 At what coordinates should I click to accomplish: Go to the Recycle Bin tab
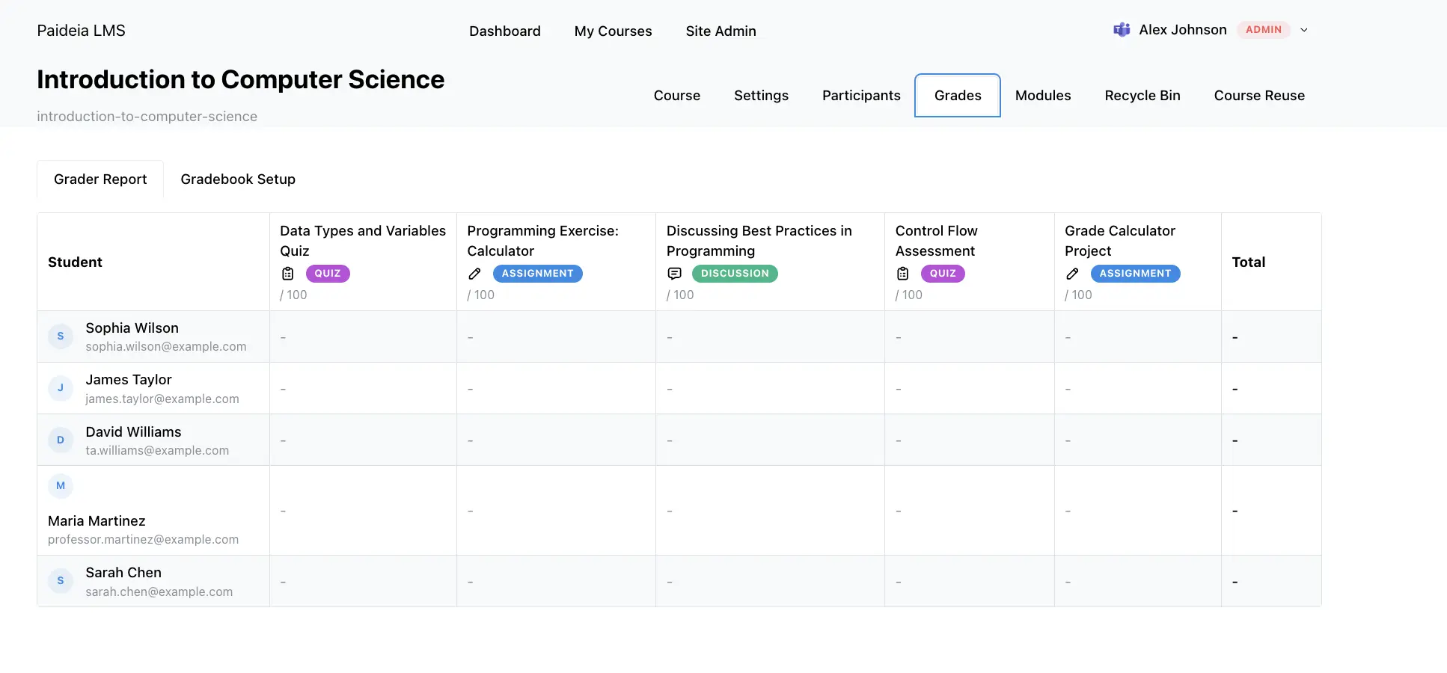click(1142, 96)
